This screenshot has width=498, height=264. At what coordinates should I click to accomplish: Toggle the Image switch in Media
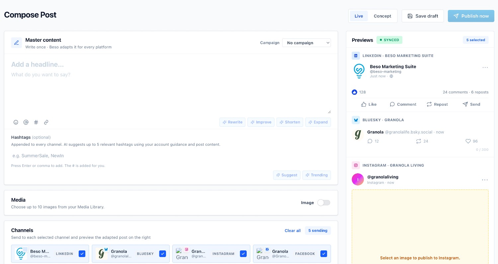[324, 203]
